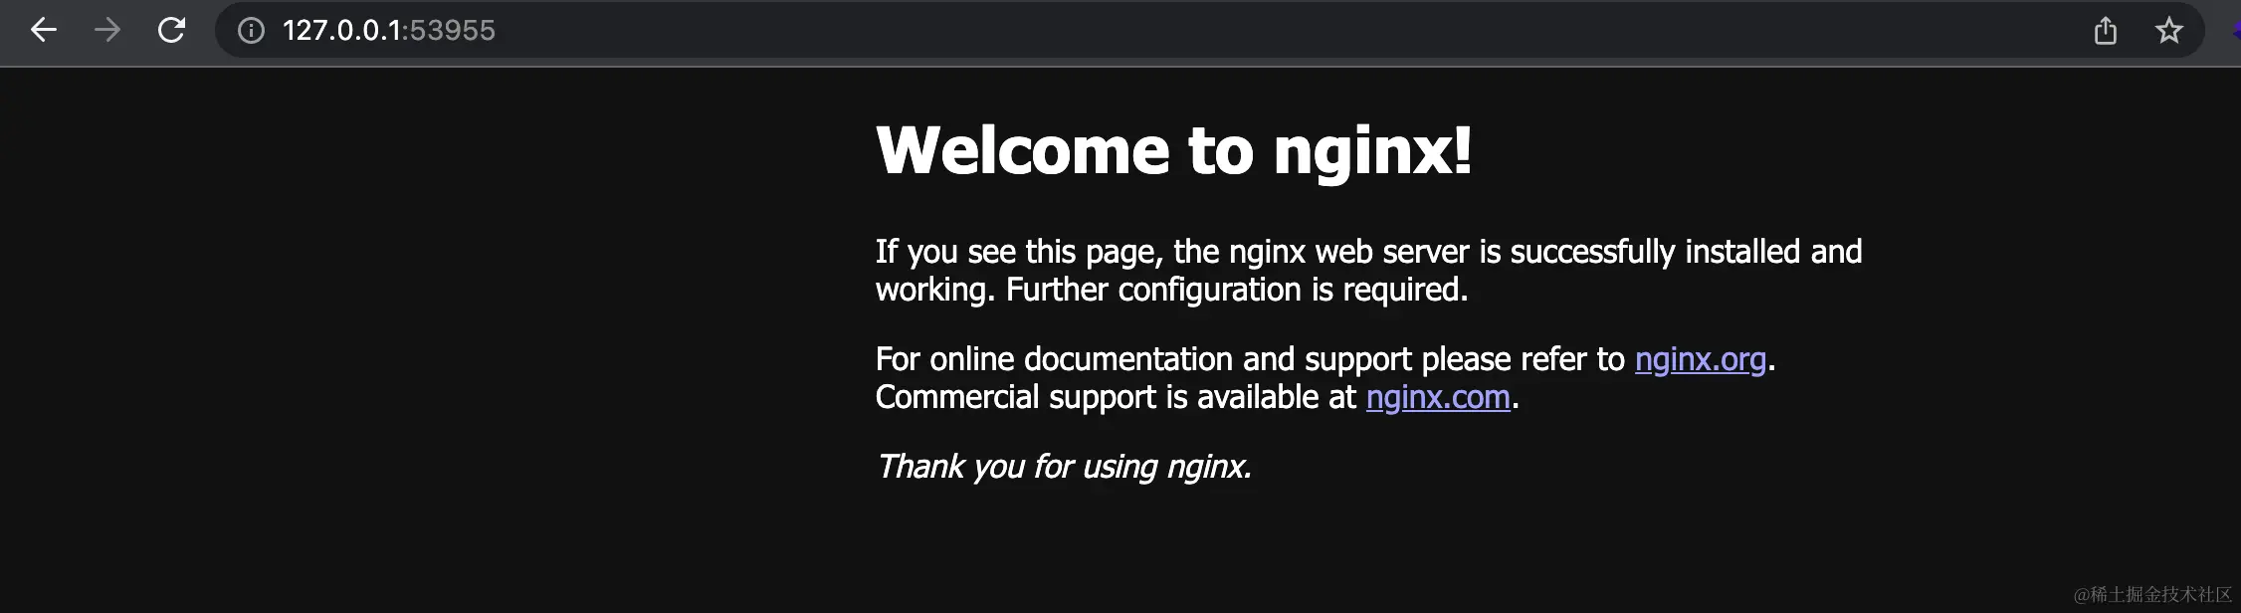Bookmark this page with the star icon
2241x613 pixels.
[2168, 31]
